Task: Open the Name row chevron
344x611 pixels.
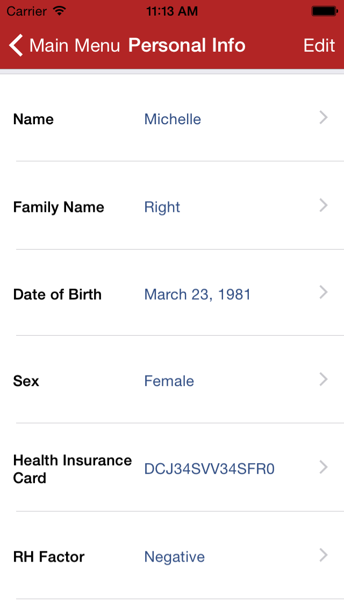Action: coord(323,118)
